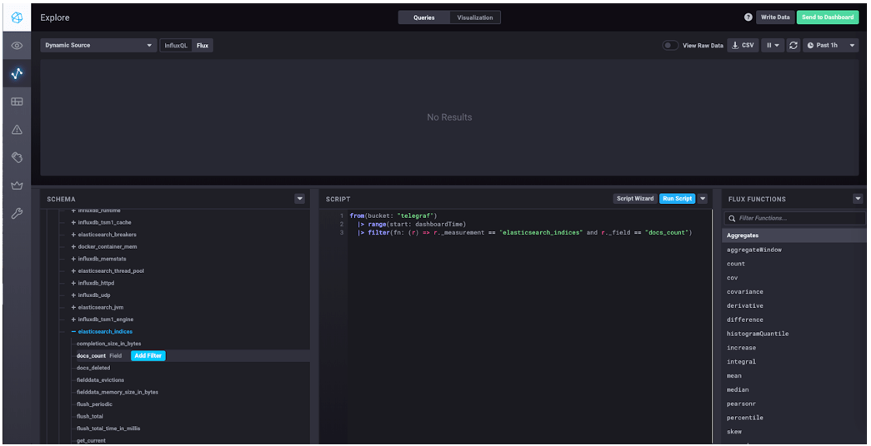Select histogramQuantile function
871x446 pixels.
point(758,334)
